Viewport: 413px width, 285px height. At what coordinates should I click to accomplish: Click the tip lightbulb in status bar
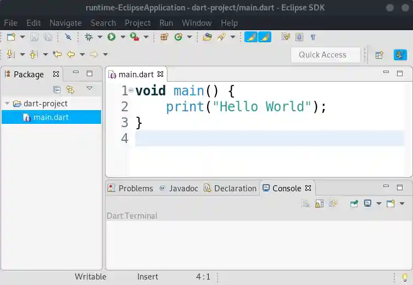click(x=405, y=277)
